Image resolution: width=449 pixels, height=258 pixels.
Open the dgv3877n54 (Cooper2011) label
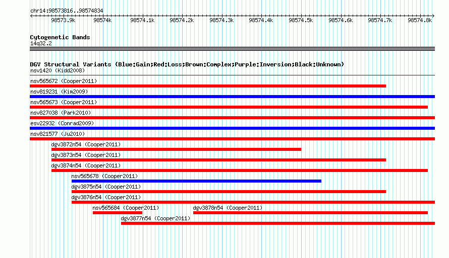pyautogui.click(x=155, y=218)
